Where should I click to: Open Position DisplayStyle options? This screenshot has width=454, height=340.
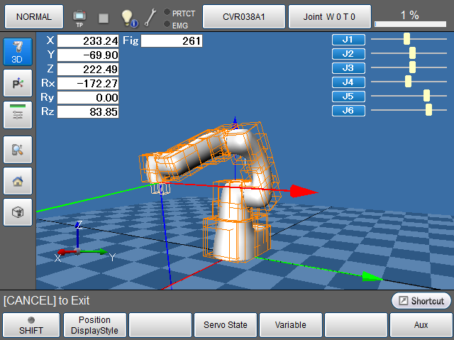click(x=94, y=324)
